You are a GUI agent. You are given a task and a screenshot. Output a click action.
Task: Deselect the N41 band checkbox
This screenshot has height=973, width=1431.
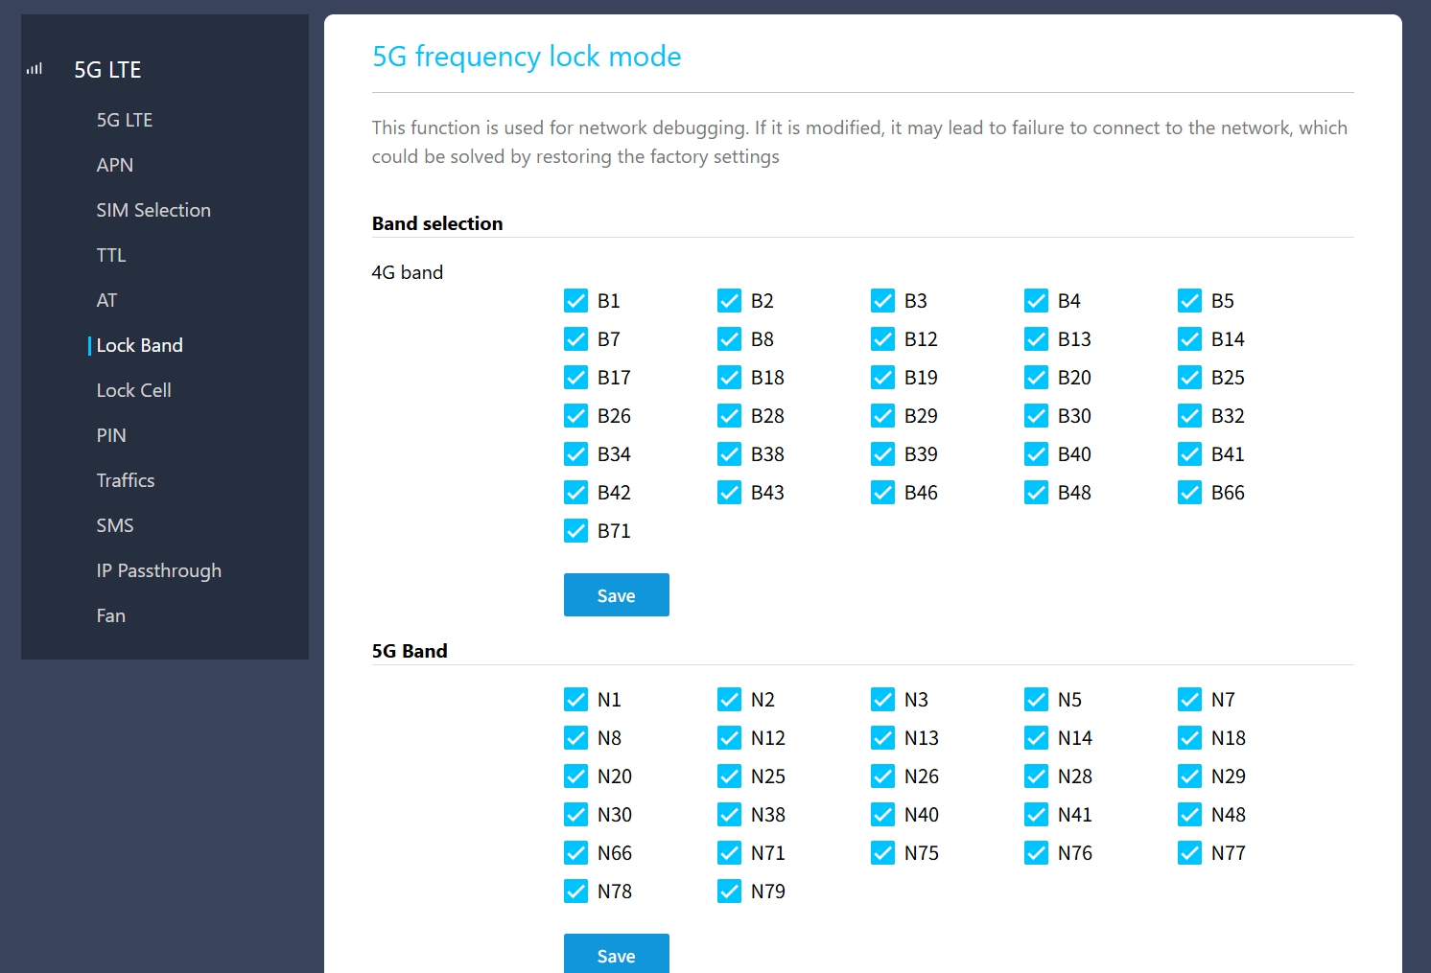click(x=1036, y=815)
